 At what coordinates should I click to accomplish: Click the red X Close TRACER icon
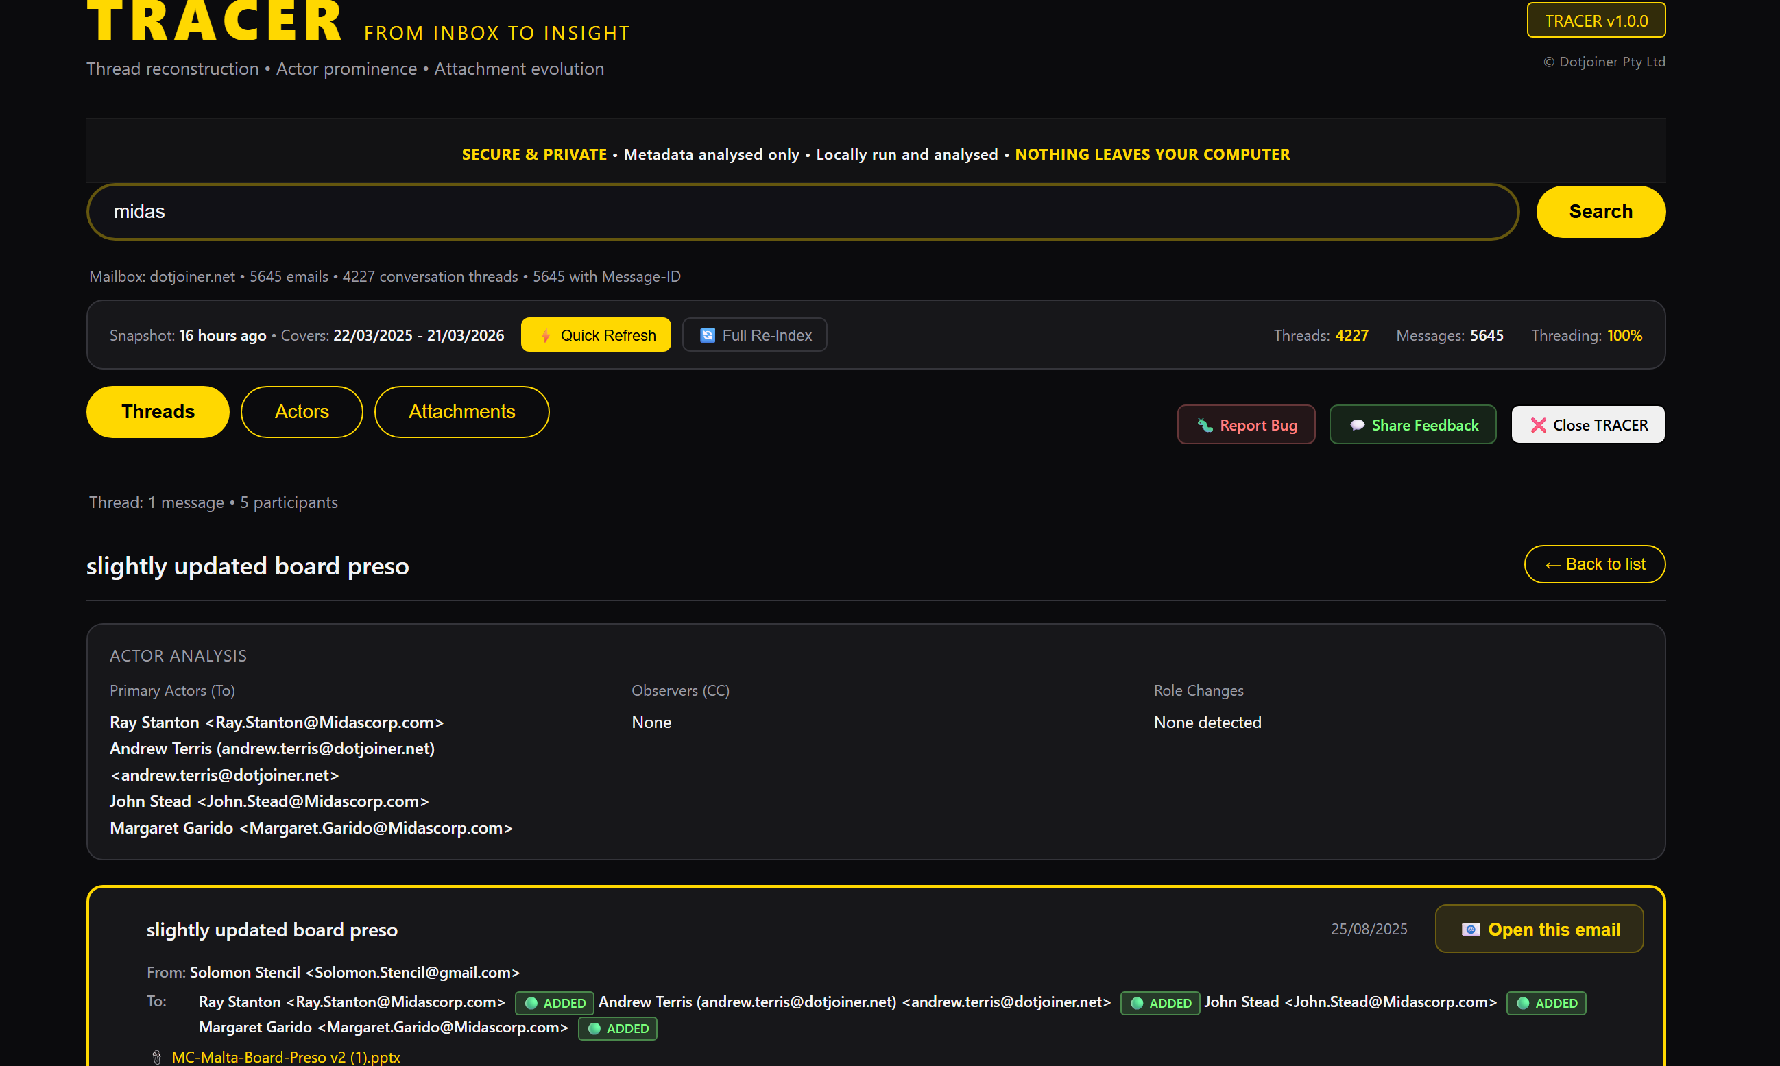1538,425
